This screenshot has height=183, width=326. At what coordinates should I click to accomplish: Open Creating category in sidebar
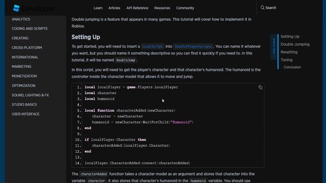click(x=20, y=38)
